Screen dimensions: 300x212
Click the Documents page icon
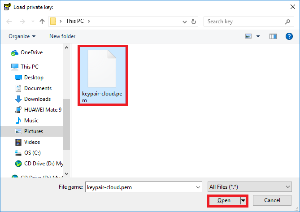click(x=18, y=88)
